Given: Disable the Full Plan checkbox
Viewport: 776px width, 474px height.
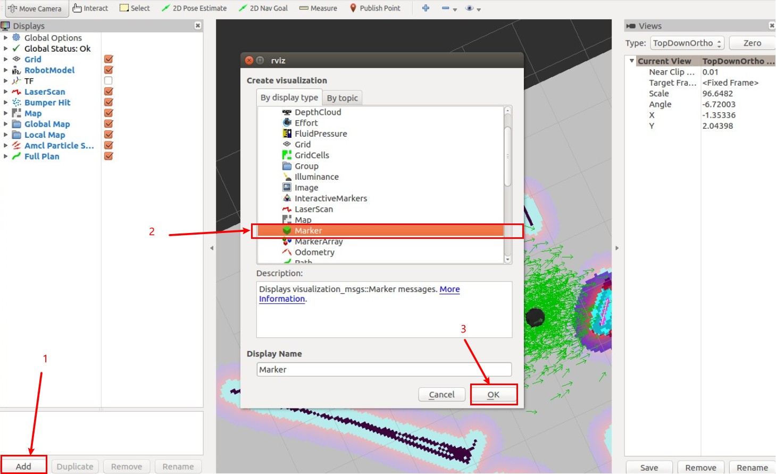Looking at the screenshot, I should [x=109, y=156].
